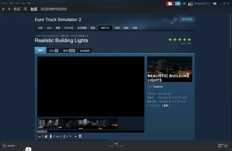Select the first screenshot thumbnail
The image size is (232, 151).
tap(48, 124)
